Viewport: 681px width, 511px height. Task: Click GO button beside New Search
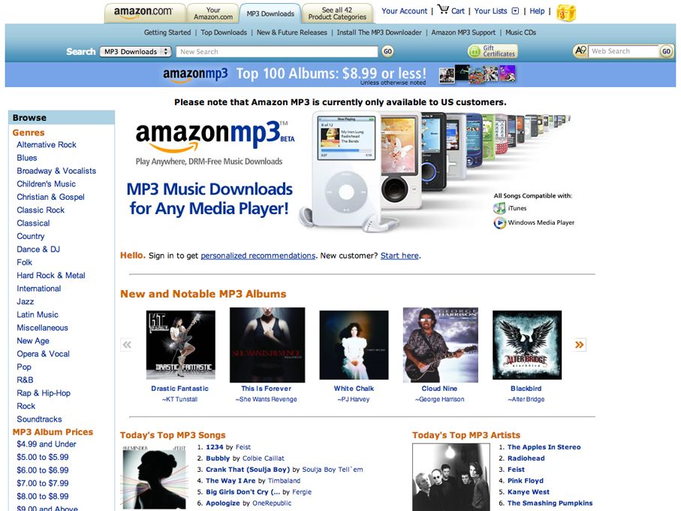tap(387, 51)
